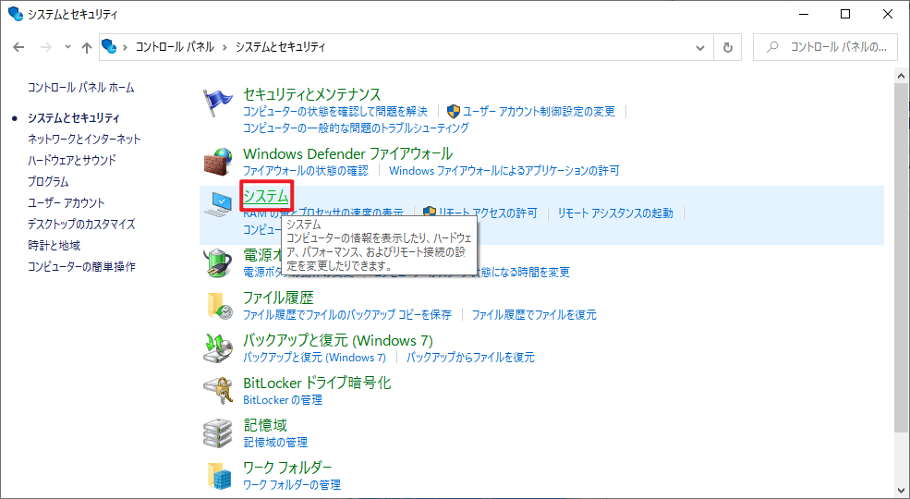910x499 pixels.
Task: Click the small バックアップと復元 (Windows 7) sublink
Action: 314,358
